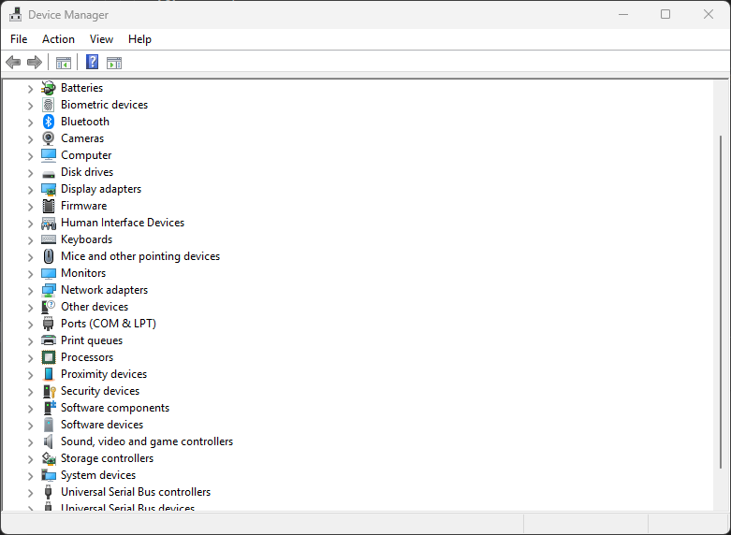Image resolution: width=731 pixels, height=535 pixels.
Task: Select the Software devices label
Action: (x=102, y=424)
